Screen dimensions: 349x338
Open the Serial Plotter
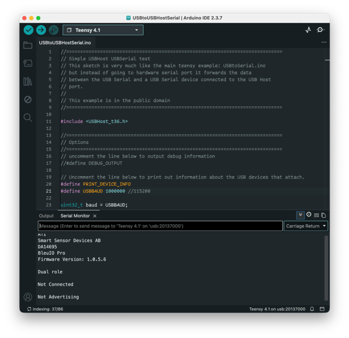(308, 30)
